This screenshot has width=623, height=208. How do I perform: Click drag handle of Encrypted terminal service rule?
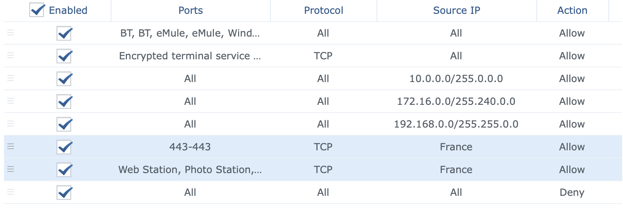[x=11, y=56]
